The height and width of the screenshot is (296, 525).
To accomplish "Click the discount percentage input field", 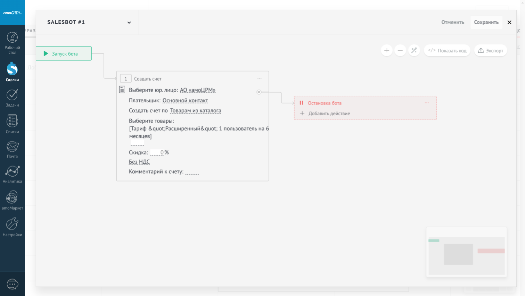I will coord(157,153).
